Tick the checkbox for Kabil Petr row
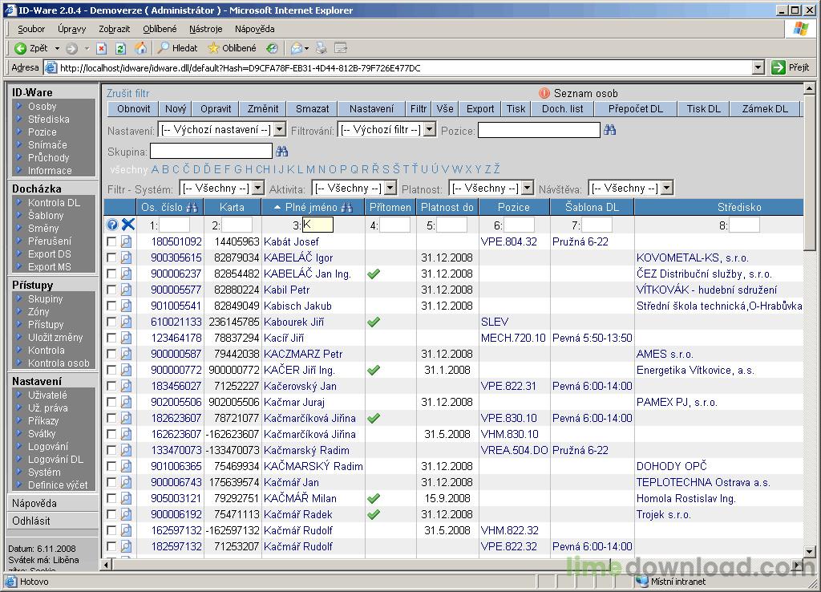The width and height of the screenshot is (821, 592). [x=111, y=290]
